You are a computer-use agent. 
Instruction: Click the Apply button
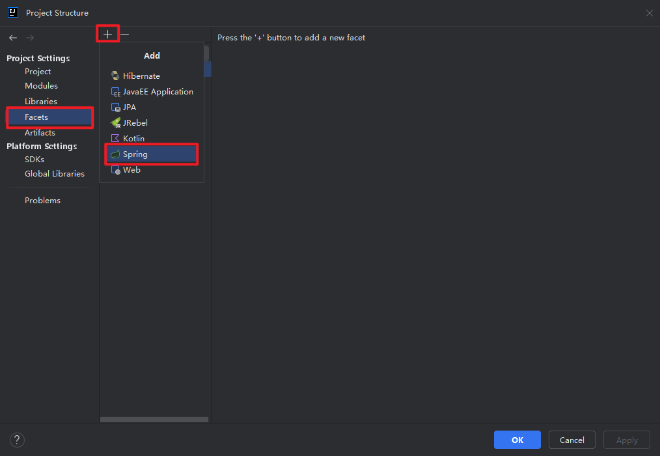tap(627, 440)
